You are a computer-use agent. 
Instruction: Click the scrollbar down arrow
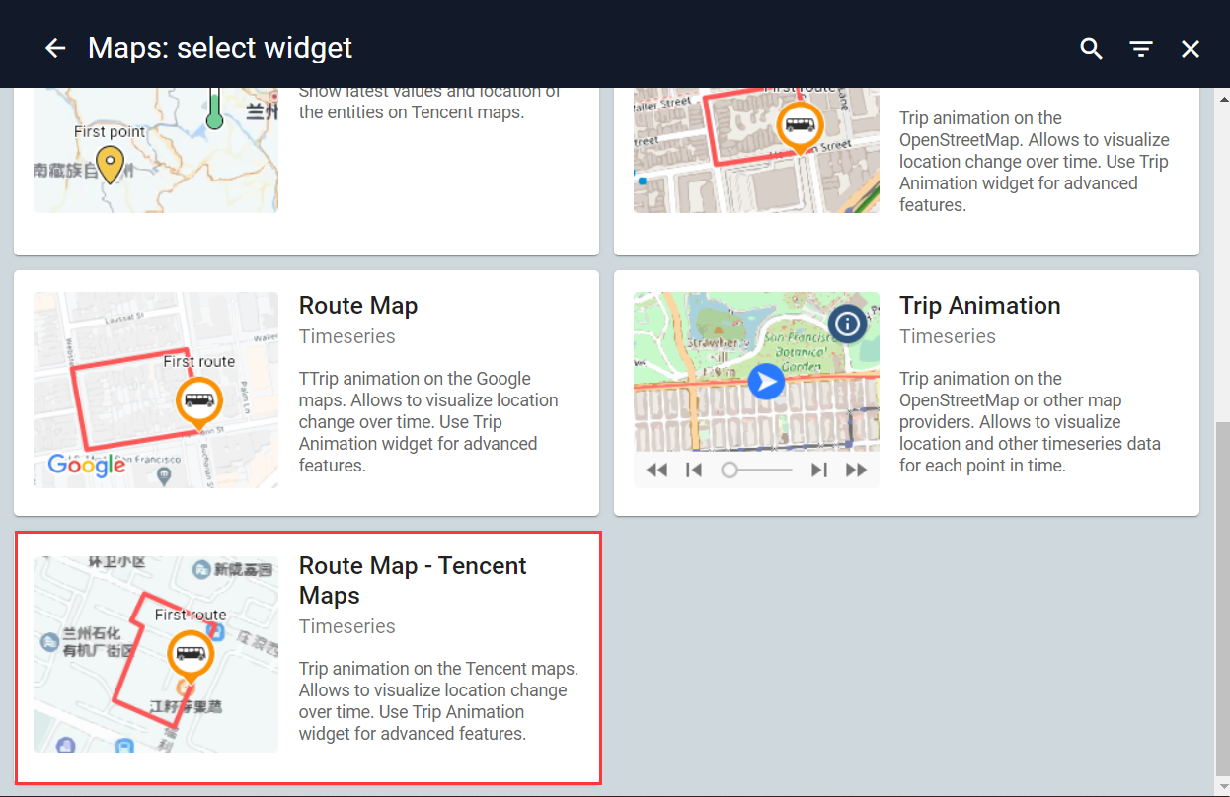click(1223, 787)
